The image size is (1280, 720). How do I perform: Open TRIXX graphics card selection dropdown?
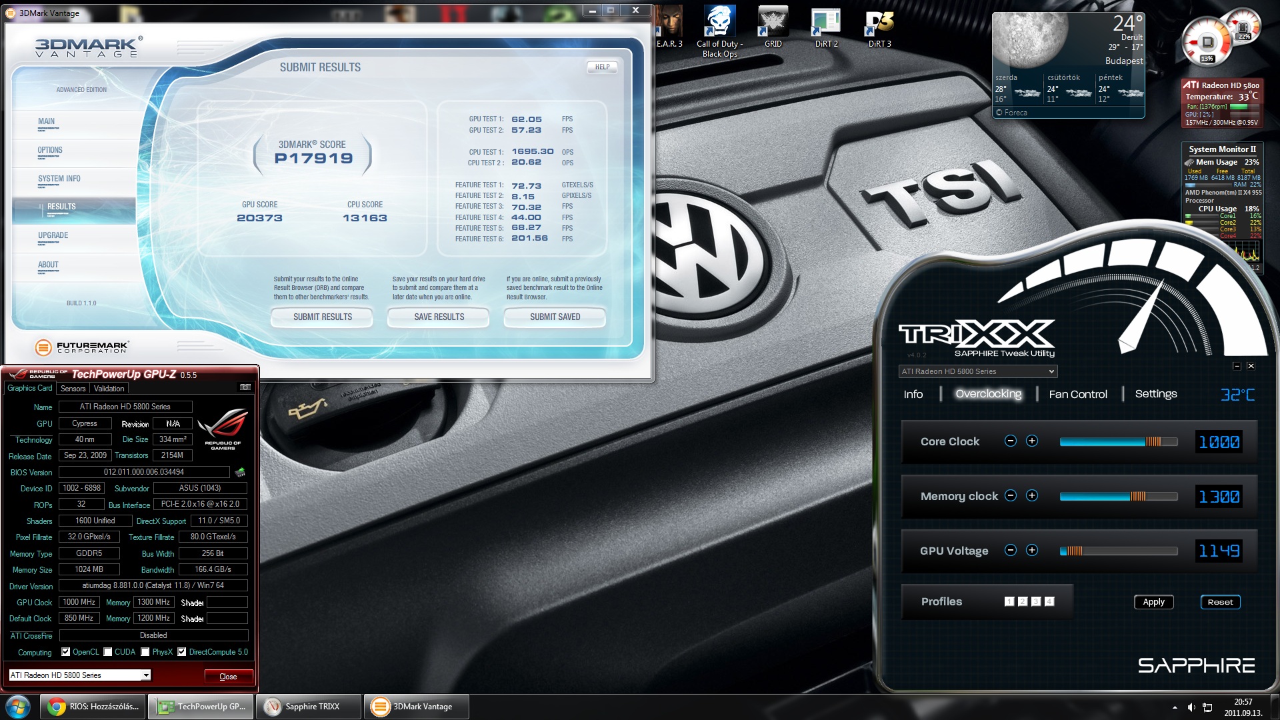(978, 371)
